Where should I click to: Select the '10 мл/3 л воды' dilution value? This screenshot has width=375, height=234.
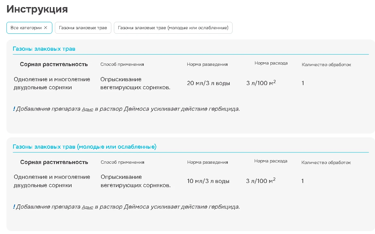[x=208, y=181]
